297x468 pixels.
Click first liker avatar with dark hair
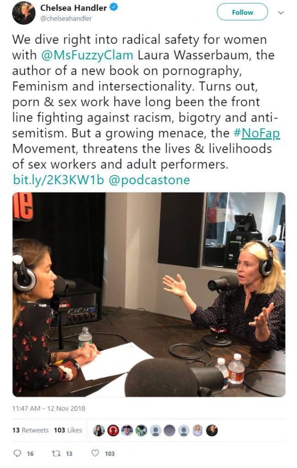tap(99, 431)
